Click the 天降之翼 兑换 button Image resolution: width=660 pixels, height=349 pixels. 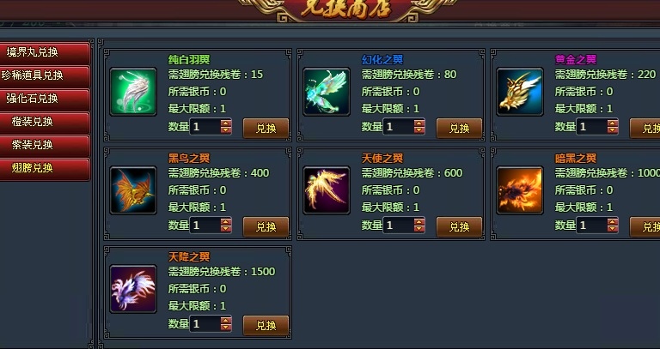[x=266, y=326]
